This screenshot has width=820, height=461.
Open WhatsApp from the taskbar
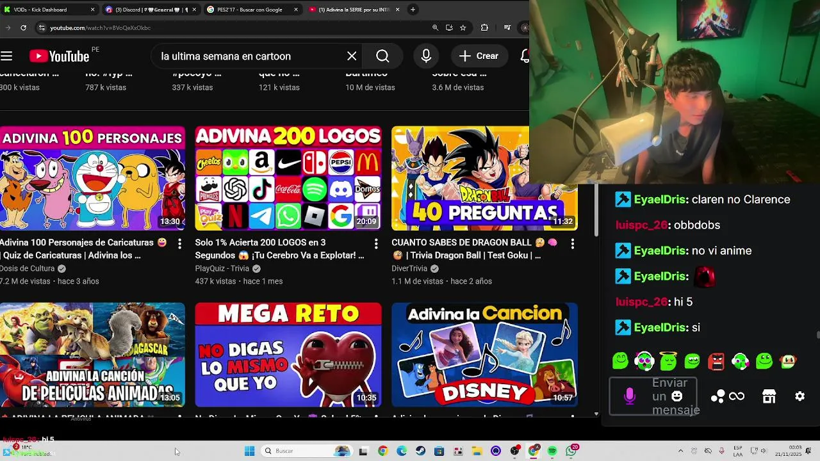[571, 451]
